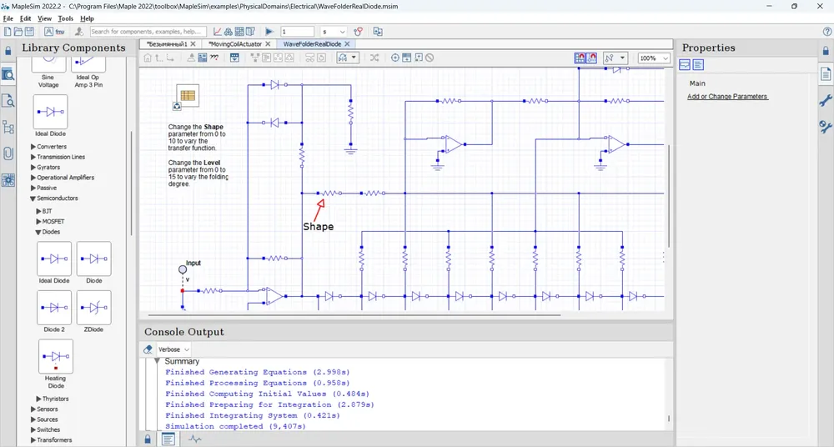
Task: Select the Heating Diode component thumbnail
Action: (x=56, y=357)
